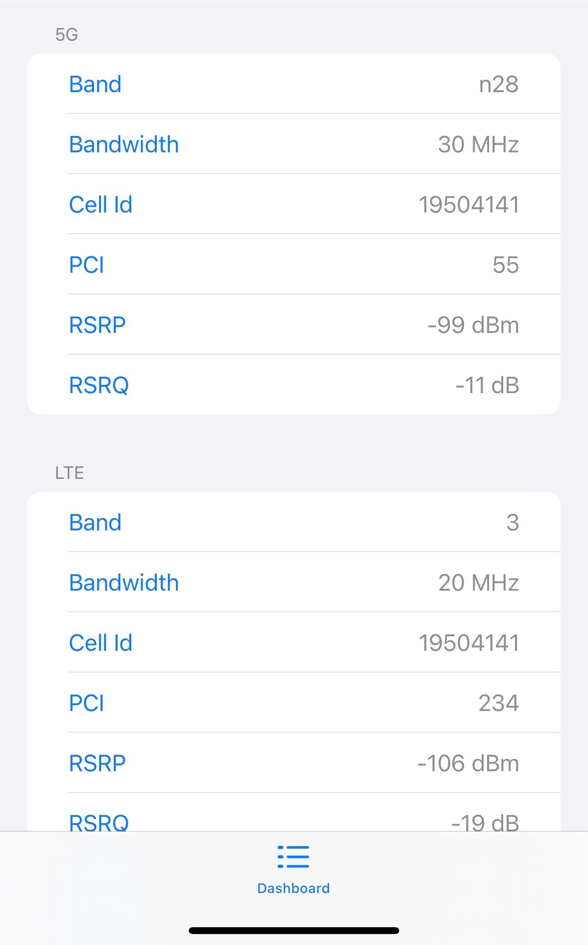Select the LTE Band value 3
The width and height of the screenshot is (588, 945).
point(512,523)
